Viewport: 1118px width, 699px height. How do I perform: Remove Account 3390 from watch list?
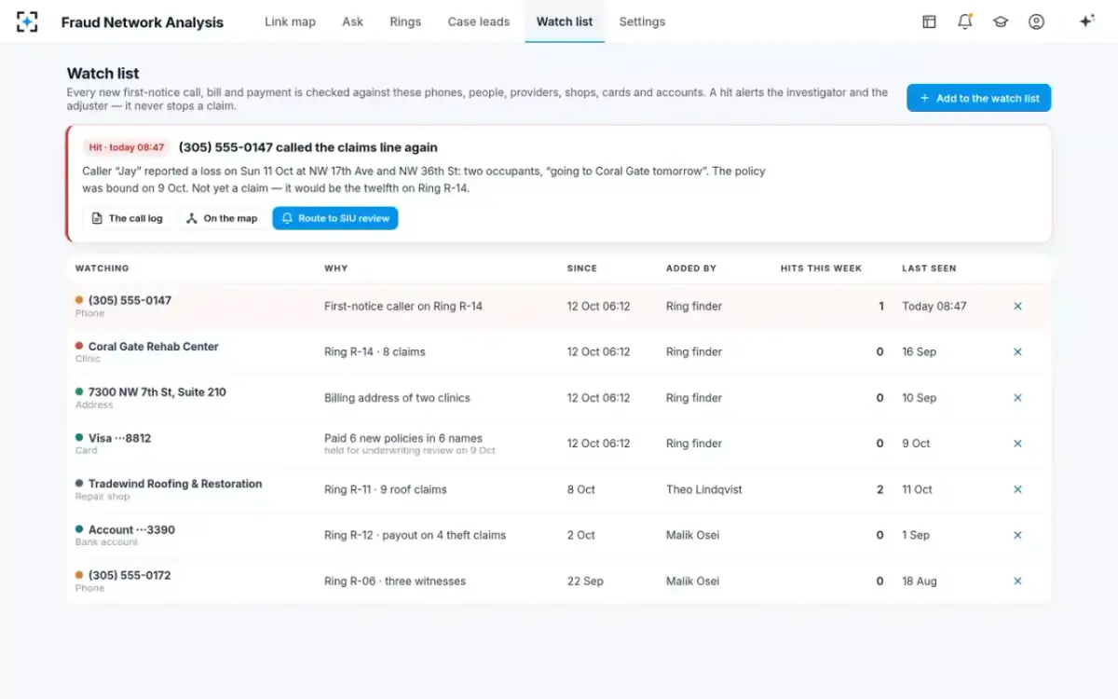1017,535
